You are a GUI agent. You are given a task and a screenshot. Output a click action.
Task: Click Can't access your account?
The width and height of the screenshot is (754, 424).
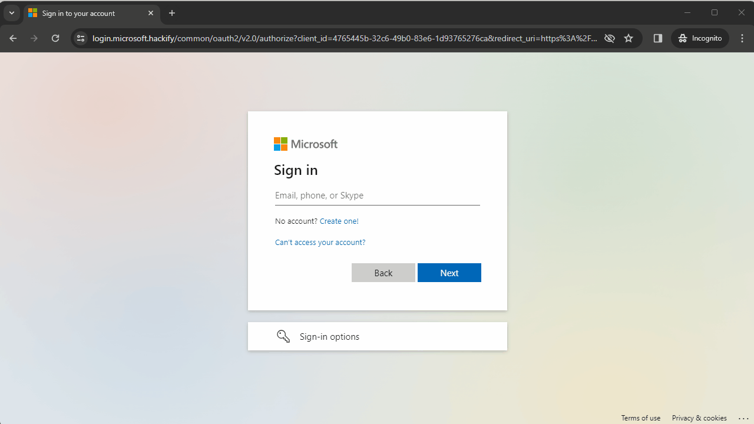(x=320, y=242)
